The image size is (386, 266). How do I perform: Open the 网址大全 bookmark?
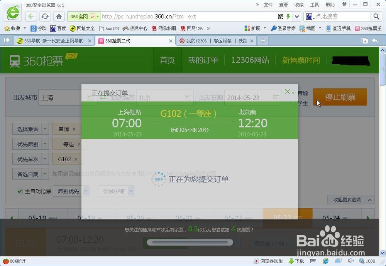[x=82, y=28]
